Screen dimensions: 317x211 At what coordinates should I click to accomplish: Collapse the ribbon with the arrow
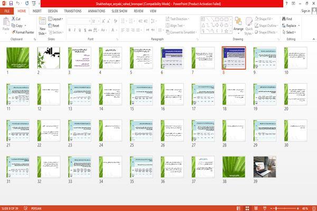click(314, 39)
